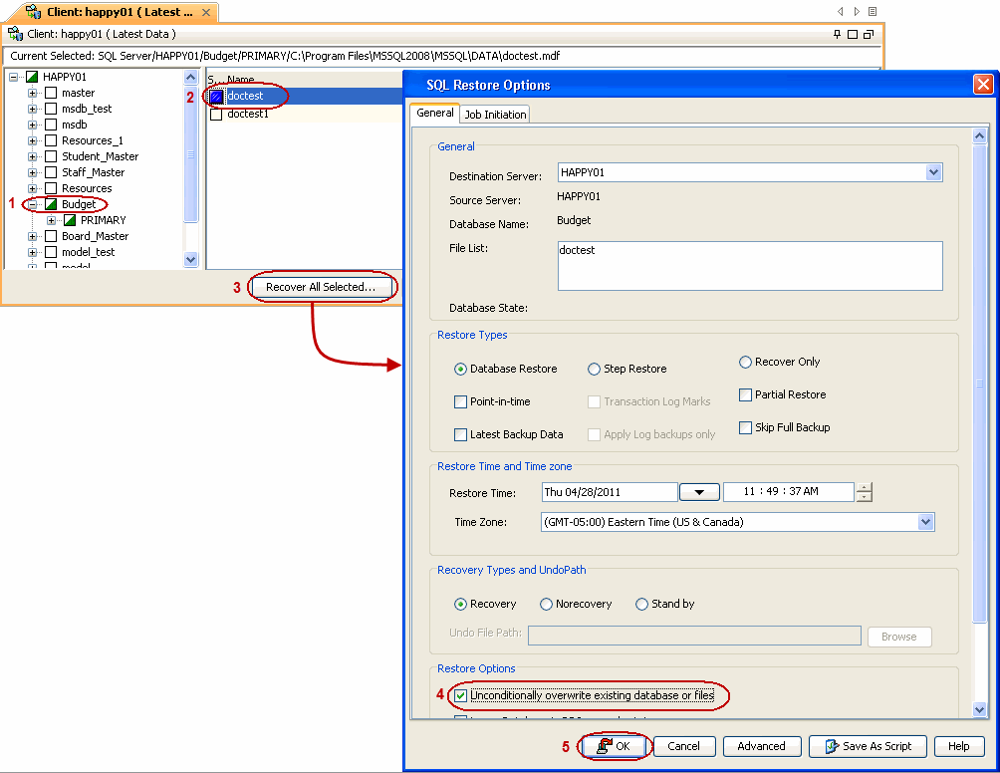The width and height of the screenshot is (1000, 773).
Task: Close the Client happy01 tab
Action: tap(206, 12)
